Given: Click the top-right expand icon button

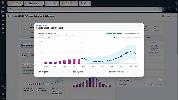Looking at the screenshot, I should [x=174, y=3].
